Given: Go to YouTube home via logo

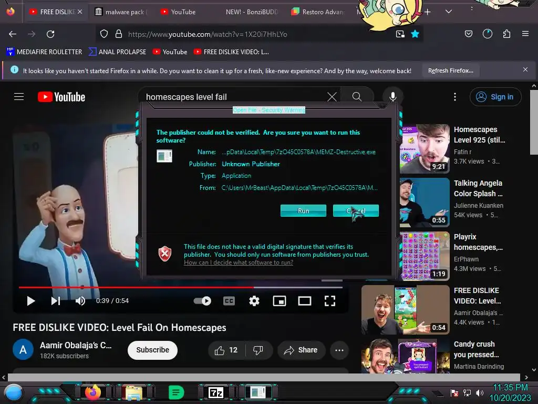Looking at the screenshot, I should (x=61, y=97).
